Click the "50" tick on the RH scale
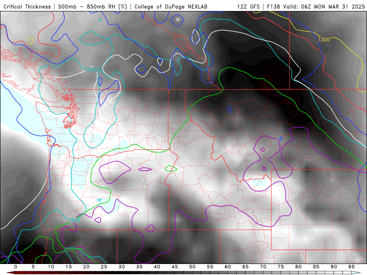Image resolution: width=367 pixels, height=275 pixels. (x=192, y=267)
